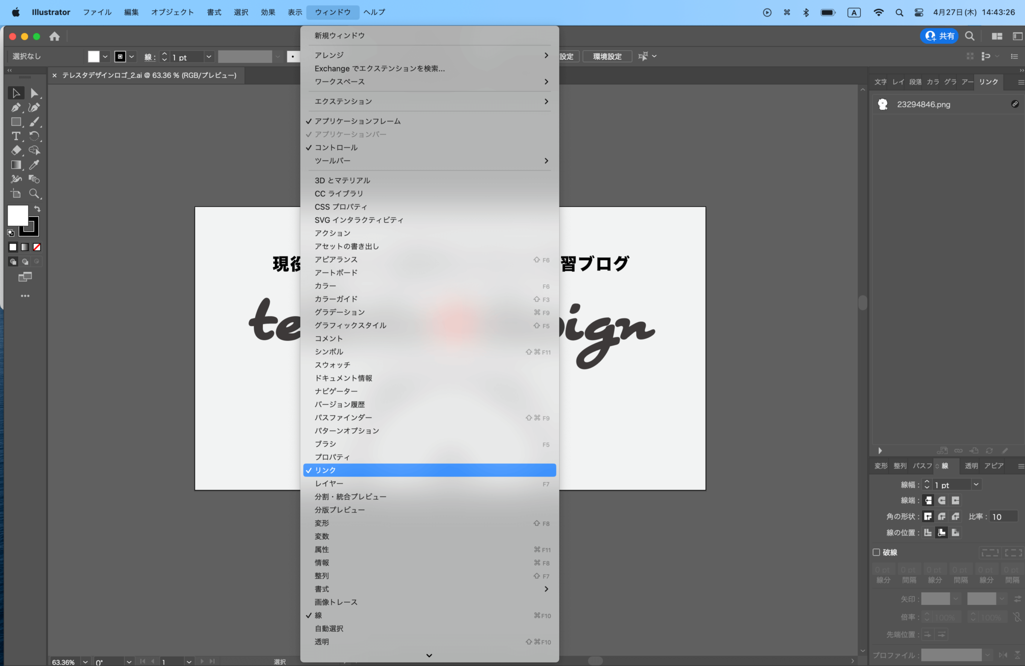Click the 共有 share button

click(939, 36)
